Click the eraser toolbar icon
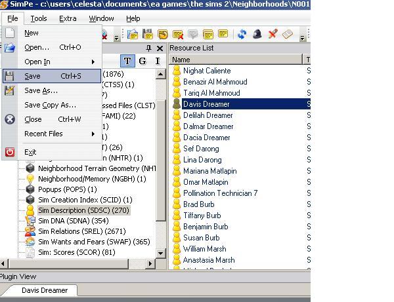 pyautogui.click(x=288, y=34)
